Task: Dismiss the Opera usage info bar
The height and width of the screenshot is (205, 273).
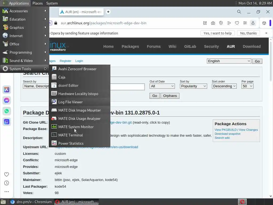Action: coord(266,33)
